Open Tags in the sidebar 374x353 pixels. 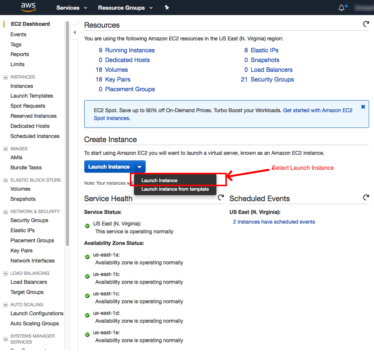click(x=16, y=44)
